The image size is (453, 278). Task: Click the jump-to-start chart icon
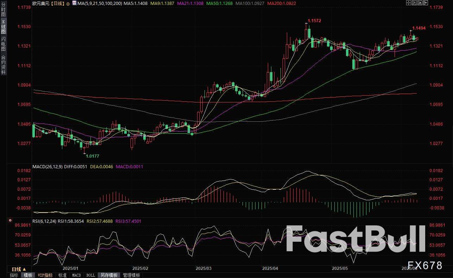[x=414, y=3]
